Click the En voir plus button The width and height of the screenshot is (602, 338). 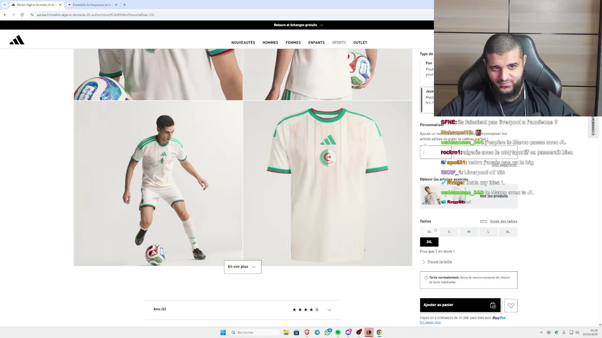click(243, 267)
